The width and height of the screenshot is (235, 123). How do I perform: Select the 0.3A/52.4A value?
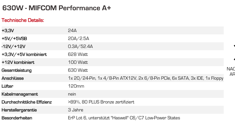[80, 46]
